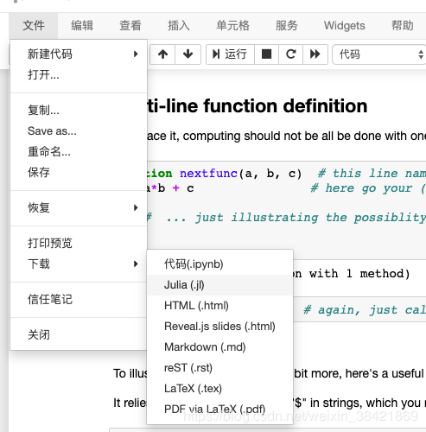Open the 文件 menu
The height and width of the screenshot is (432, 426).
[34, 26]
